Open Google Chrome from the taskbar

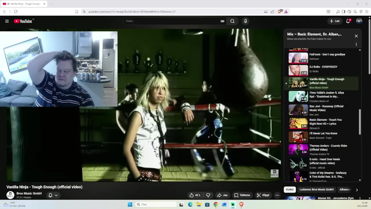coord(216,204)
